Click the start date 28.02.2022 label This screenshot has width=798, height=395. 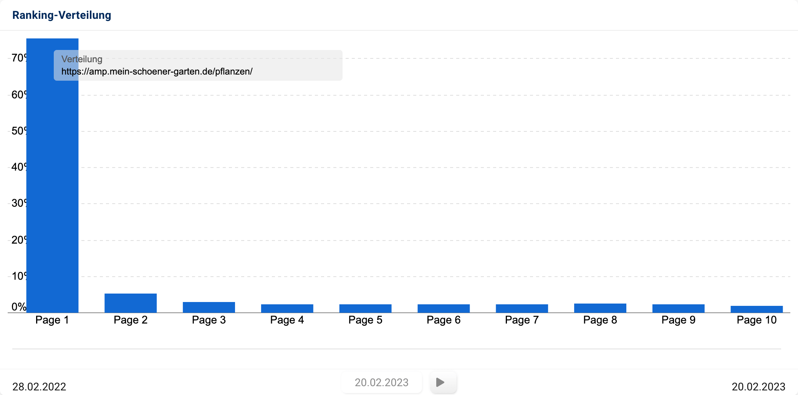39,387
